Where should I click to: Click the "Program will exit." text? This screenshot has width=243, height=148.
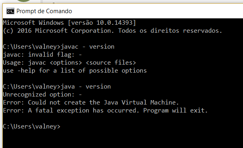175,111
